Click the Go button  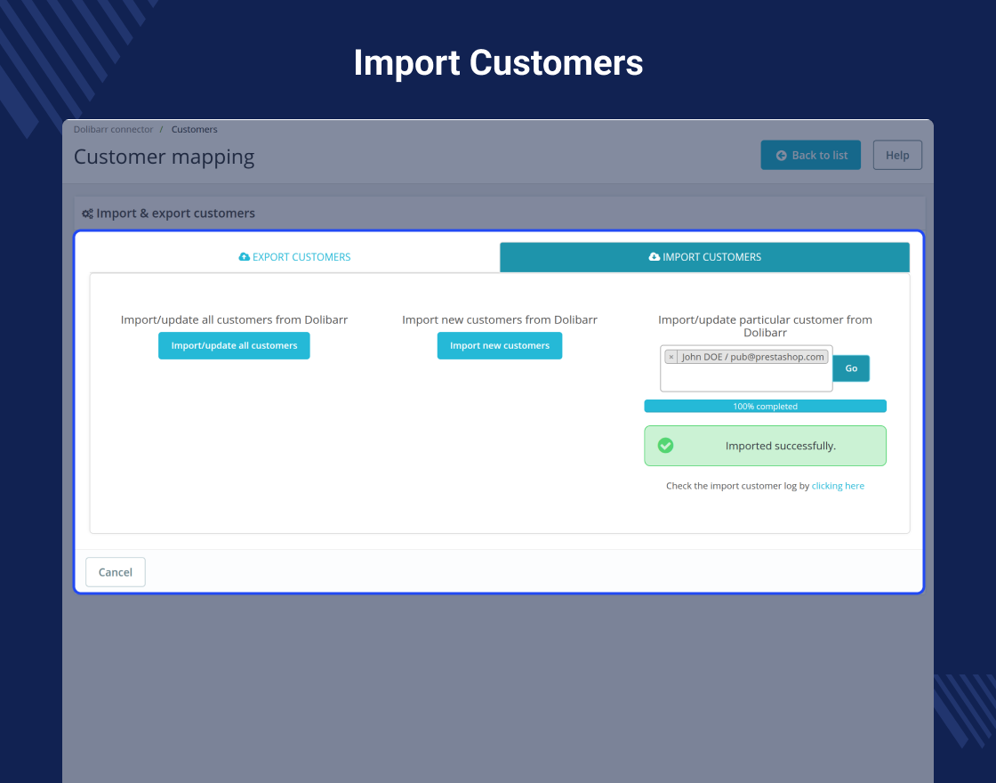851,368
